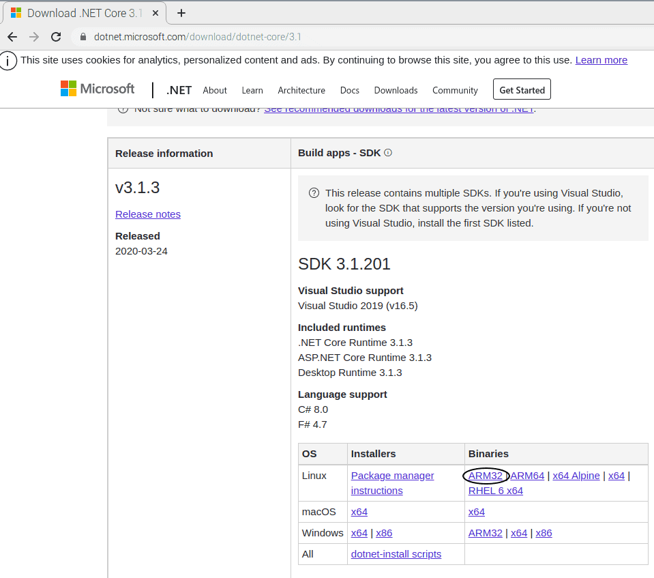Screen dimensions: 654x578
Task: Download macOS x64 binaries
Action: (476, 512)
